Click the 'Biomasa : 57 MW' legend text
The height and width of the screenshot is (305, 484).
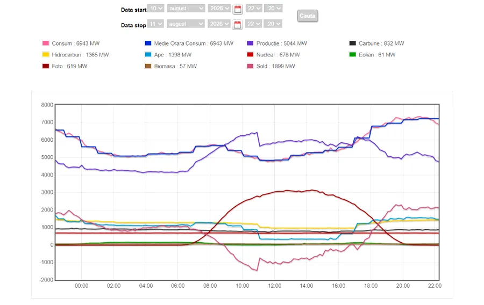pos(176,66)
